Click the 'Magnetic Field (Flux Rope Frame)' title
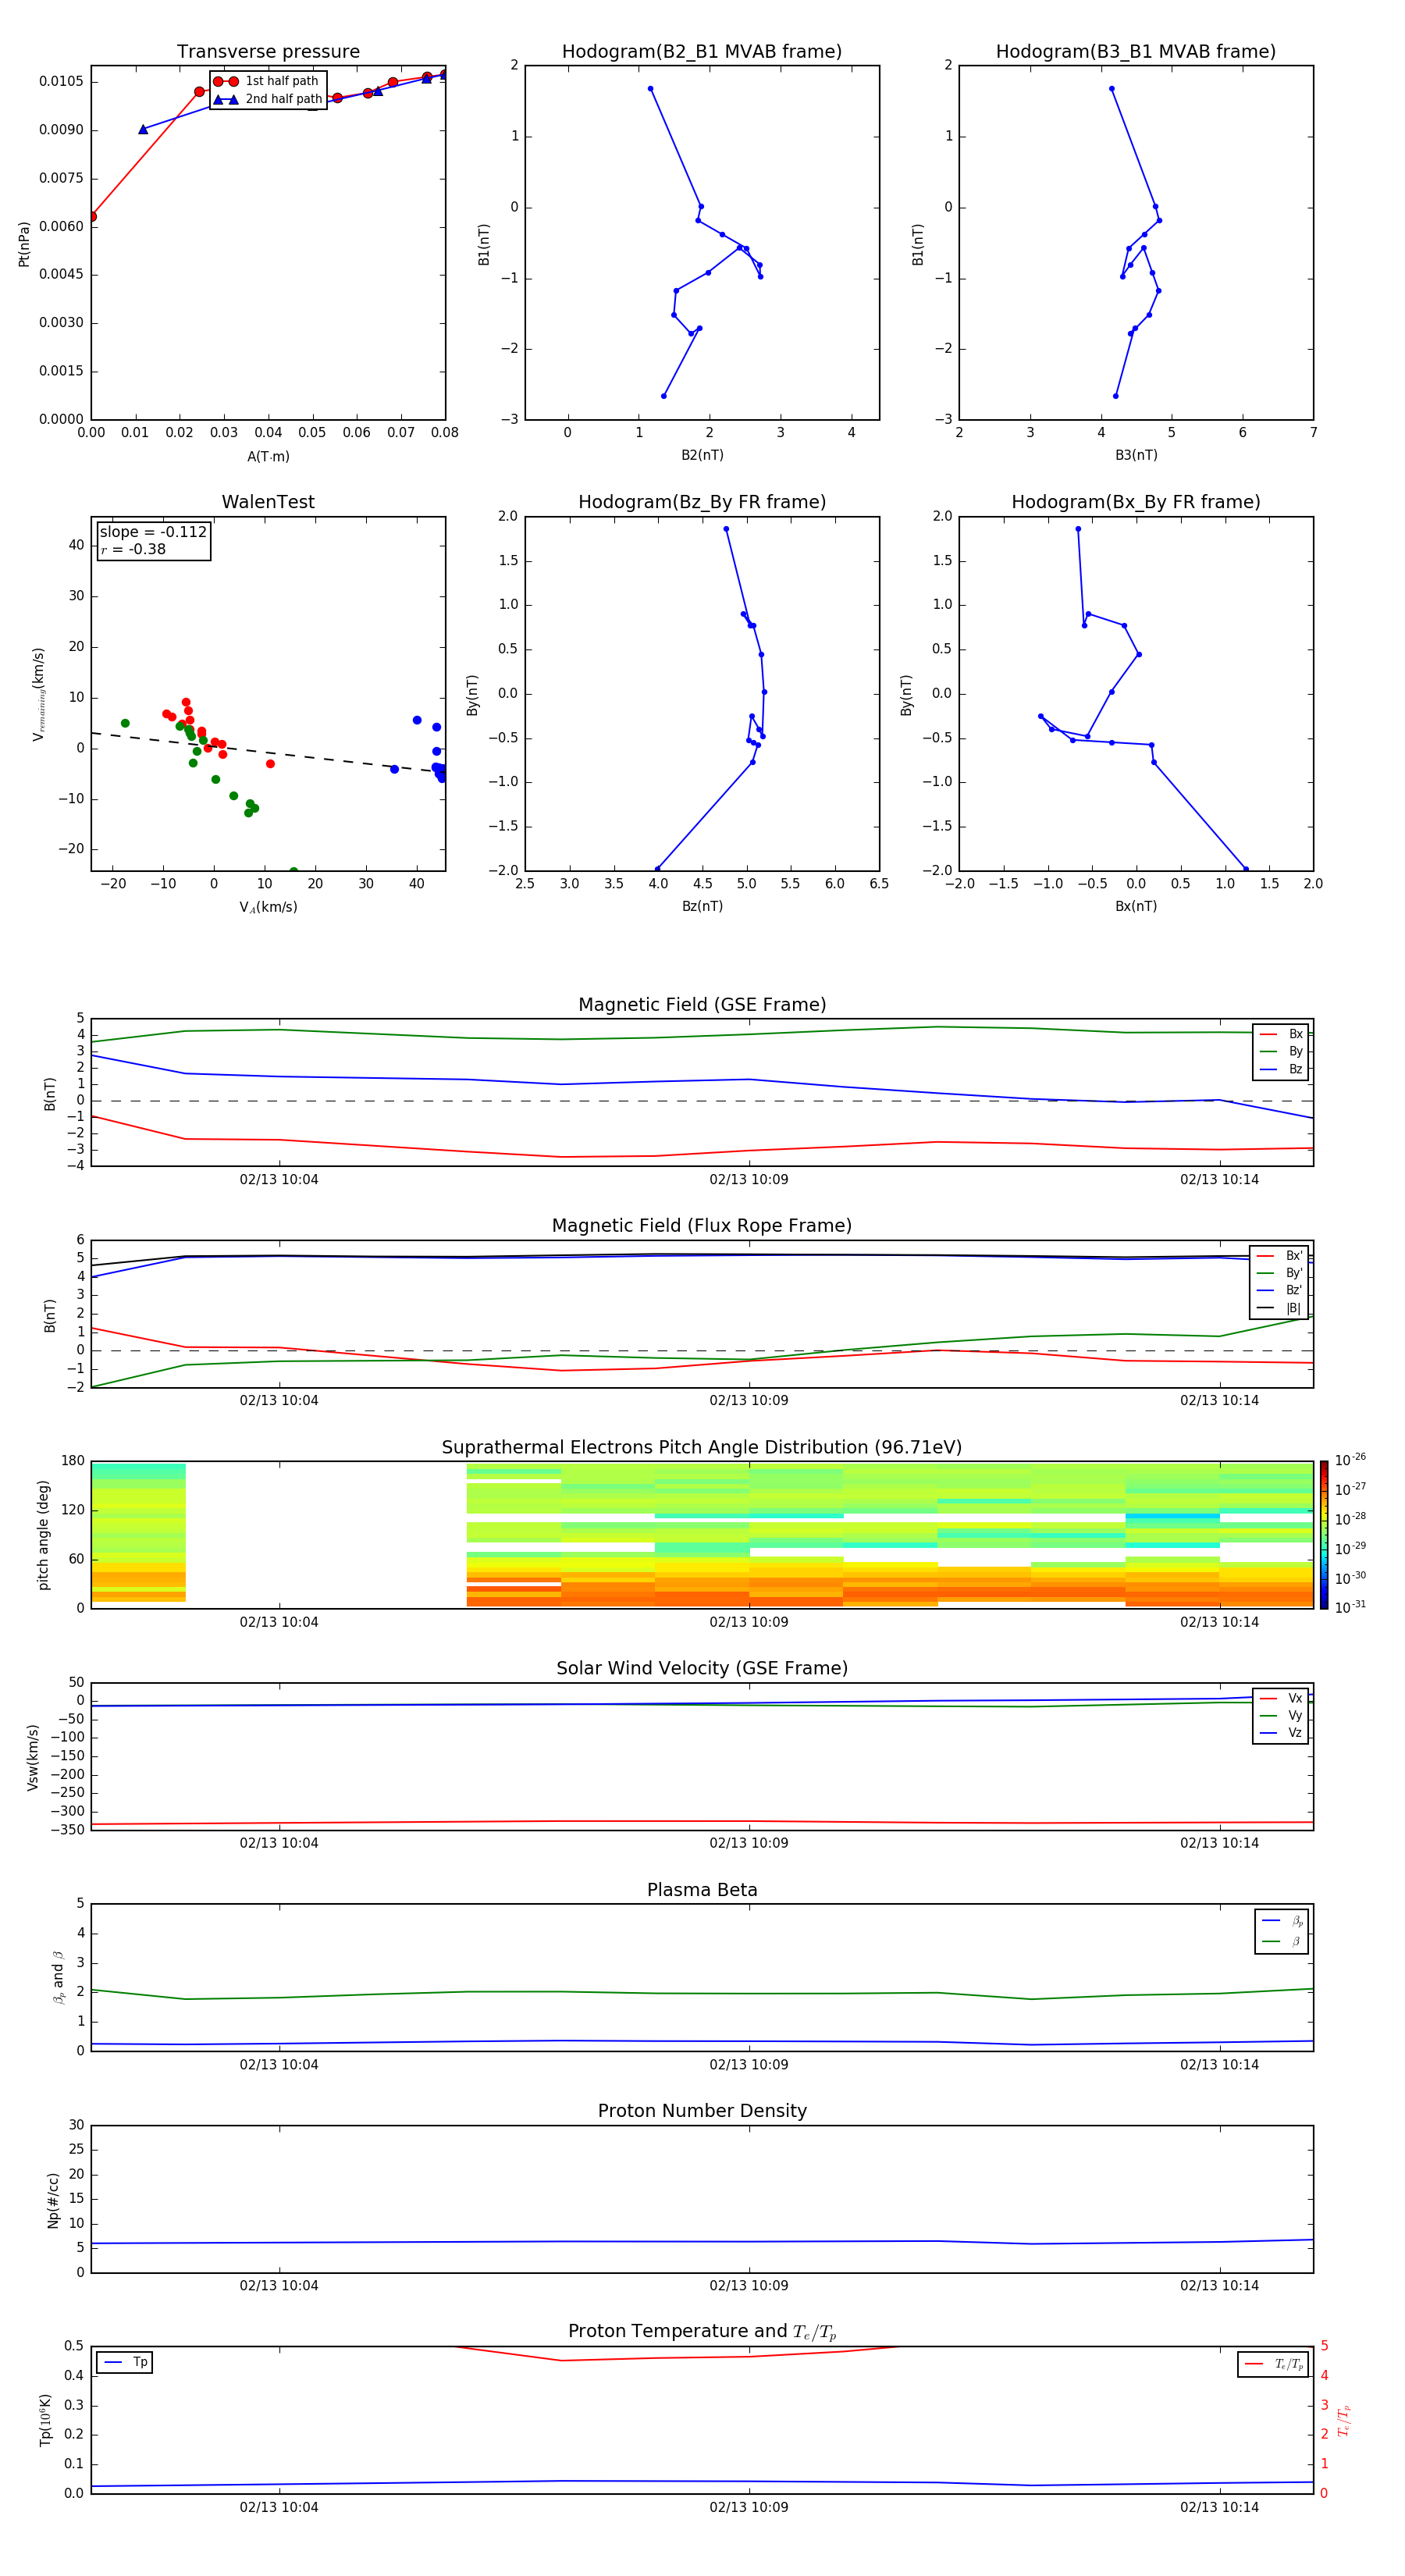Image resolution: width=1405 pixels, height=2576 pixels. pyautogui.click(x=702, y=1226)
